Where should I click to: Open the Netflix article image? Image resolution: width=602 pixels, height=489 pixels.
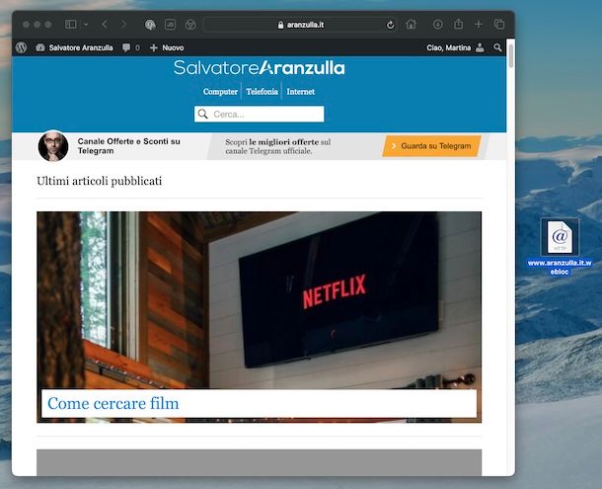(260, 300)
